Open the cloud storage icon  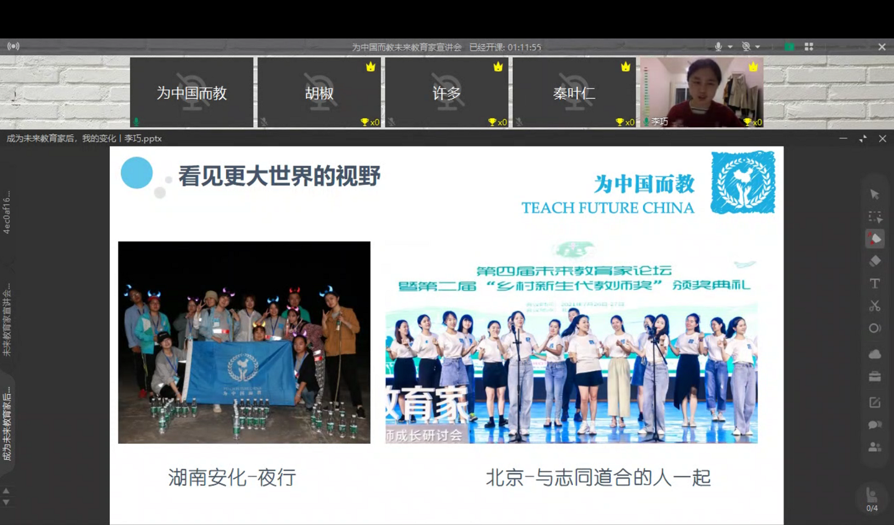point(875,354)
